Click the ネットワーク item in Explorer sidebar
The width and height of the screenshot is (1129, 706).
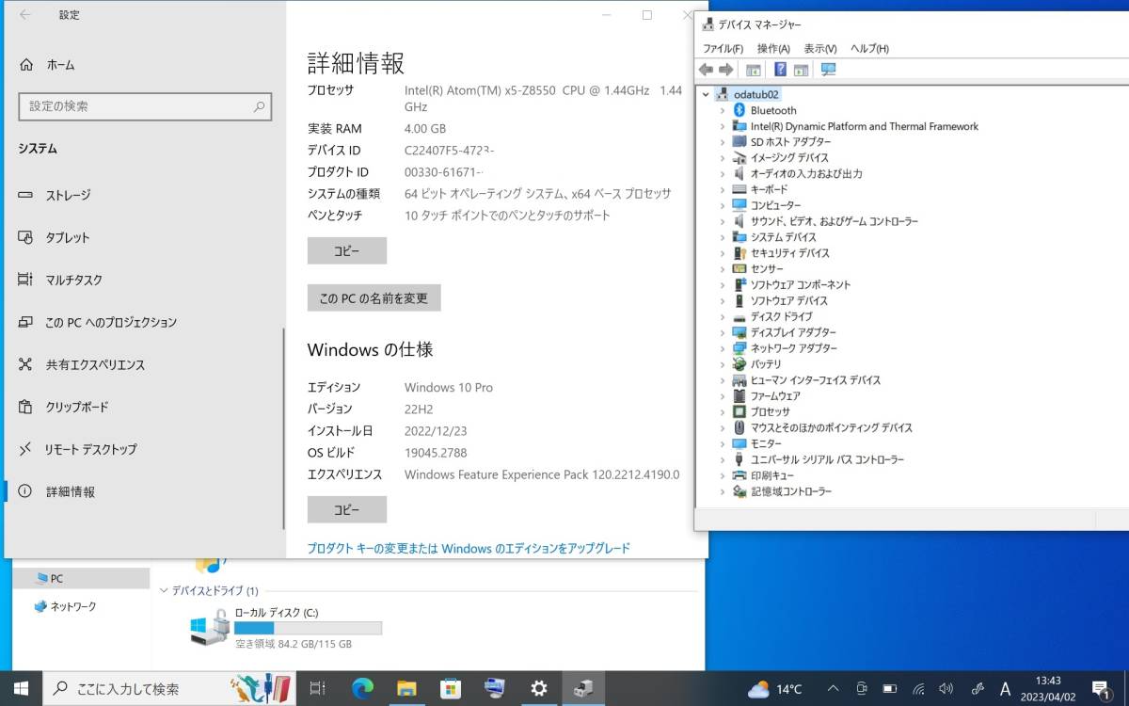(x=72, y=607)
